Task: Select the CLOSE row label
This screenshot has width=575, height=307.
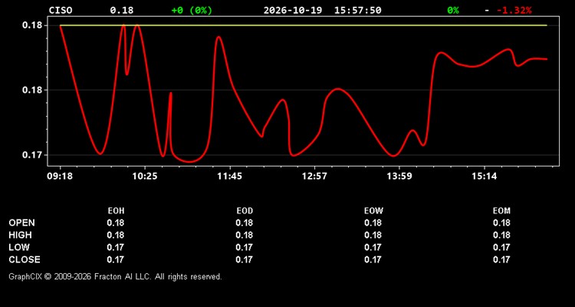Action: pos(25,259)
